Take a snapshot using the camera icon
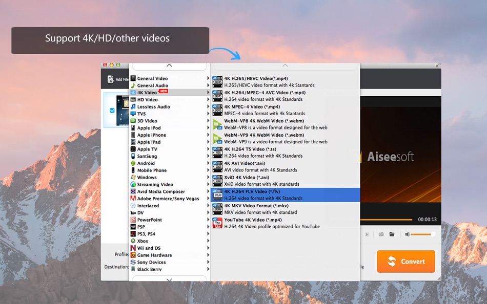Screen dimensions: 487x304 point(380,234)
